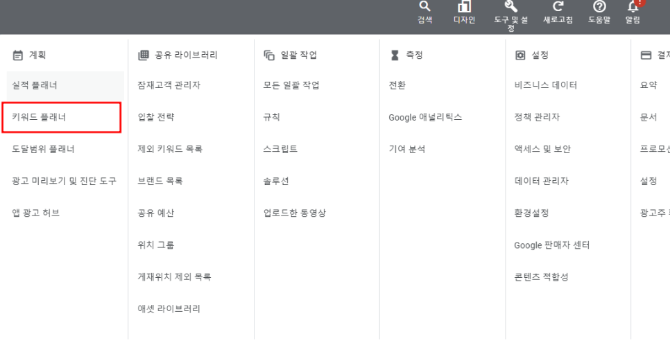Screen dimensions: 670x343
Task: Select 키워드 플래너 menu item
Action: (x=40, y=117)
